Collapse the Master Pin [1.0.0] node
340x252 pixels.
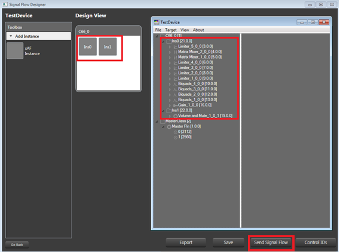163,127
